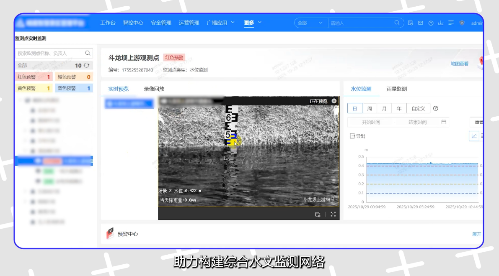Open the 全部 search scope dropdown
This screenshot has width=499, height=276.
(311, 23)
